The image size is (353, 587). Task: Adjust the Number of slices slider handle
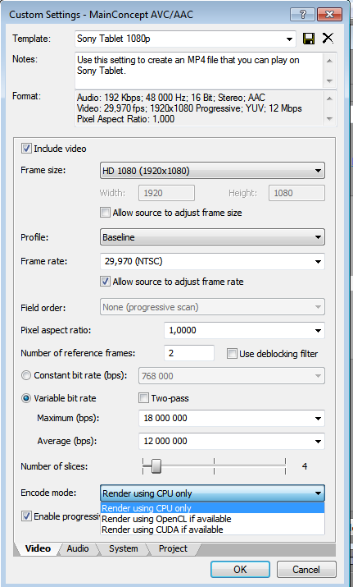(x=156, y=466)
